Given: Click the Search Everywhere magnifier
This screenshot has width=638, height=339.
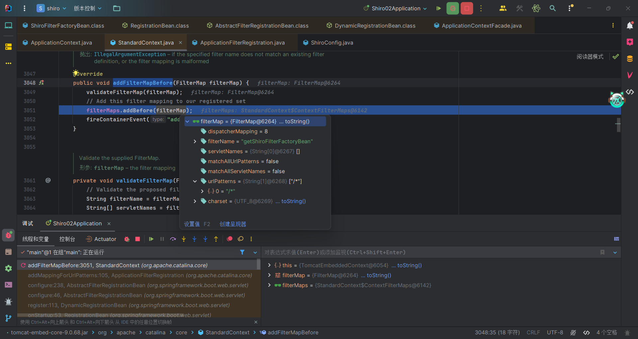Looking at the screenshot, I should coord(553,8).
